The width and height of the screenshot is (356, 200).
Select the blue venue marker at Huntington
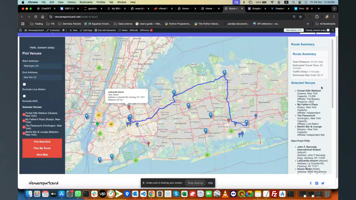pos(224,72)
